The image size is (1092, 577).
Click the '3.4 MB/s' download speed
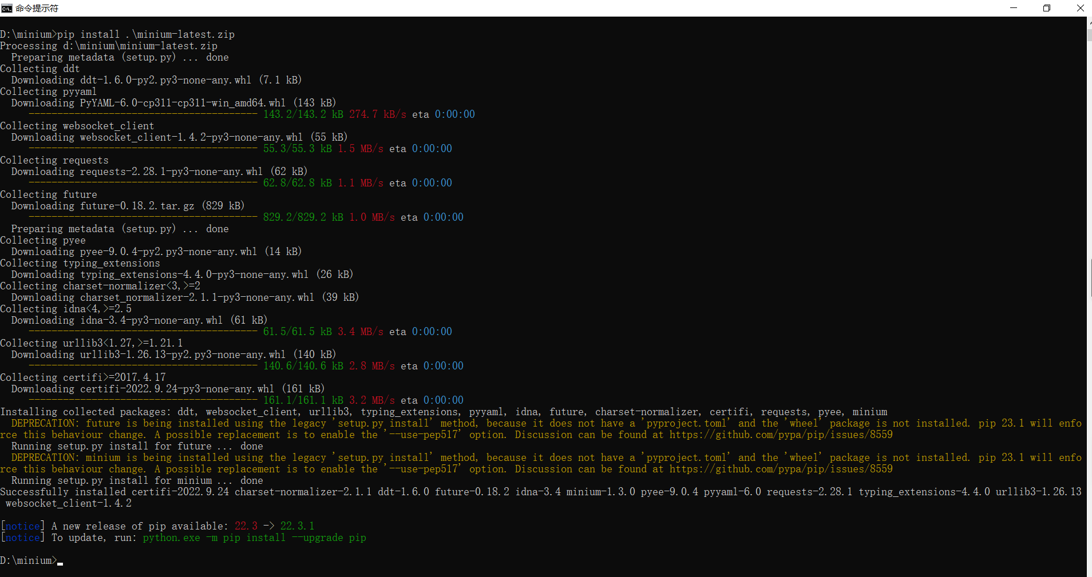(361, 332)
